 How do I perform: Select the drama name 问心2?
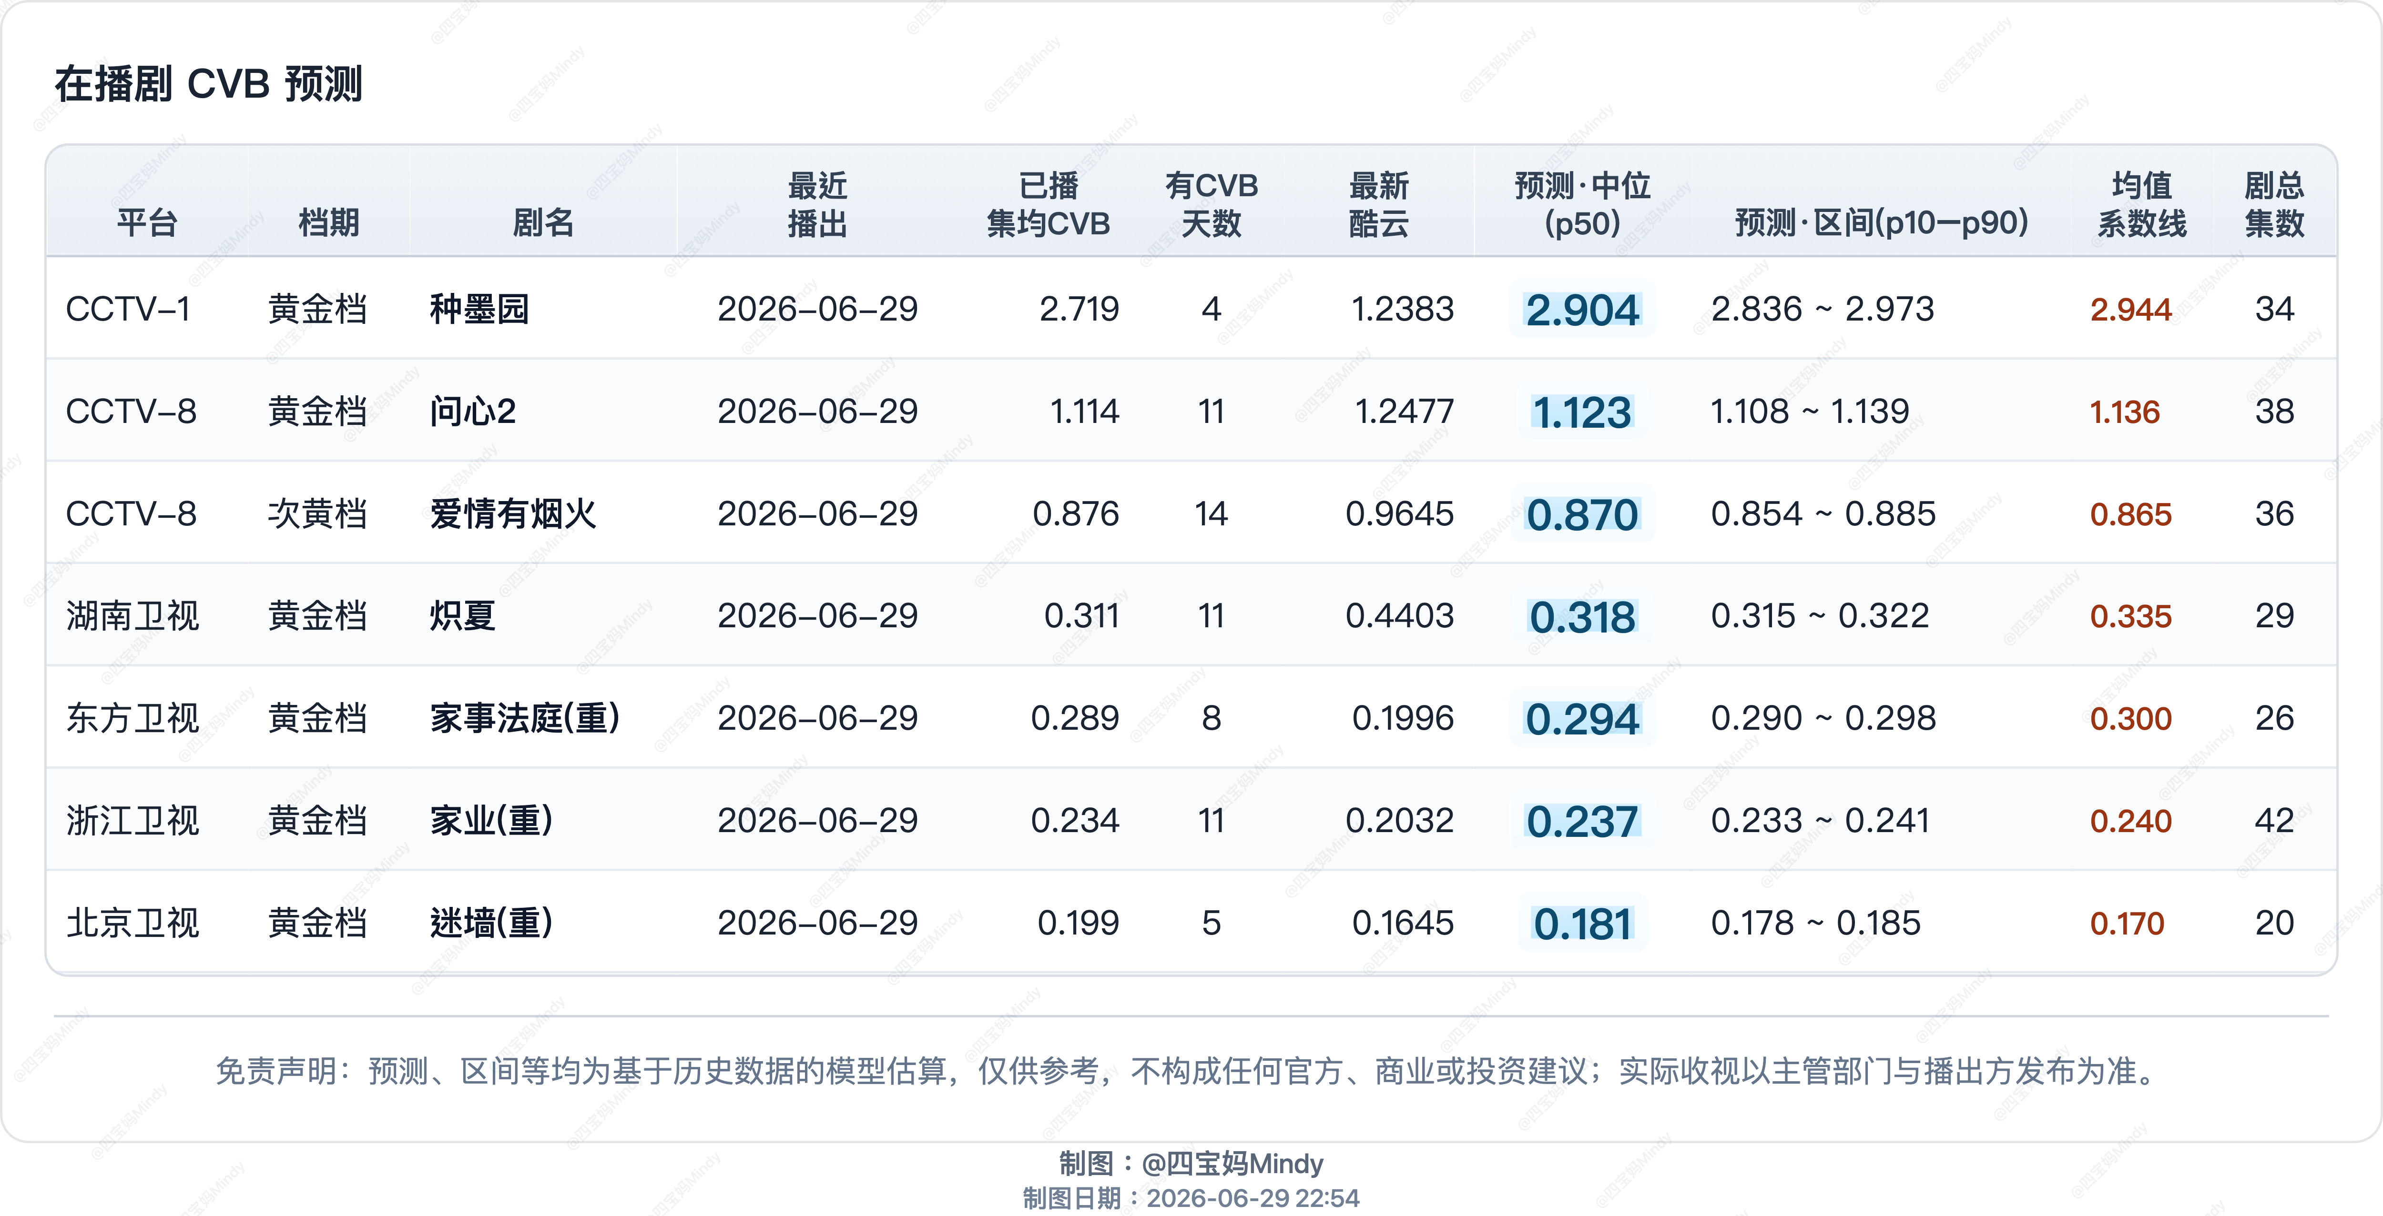[473, 412]
